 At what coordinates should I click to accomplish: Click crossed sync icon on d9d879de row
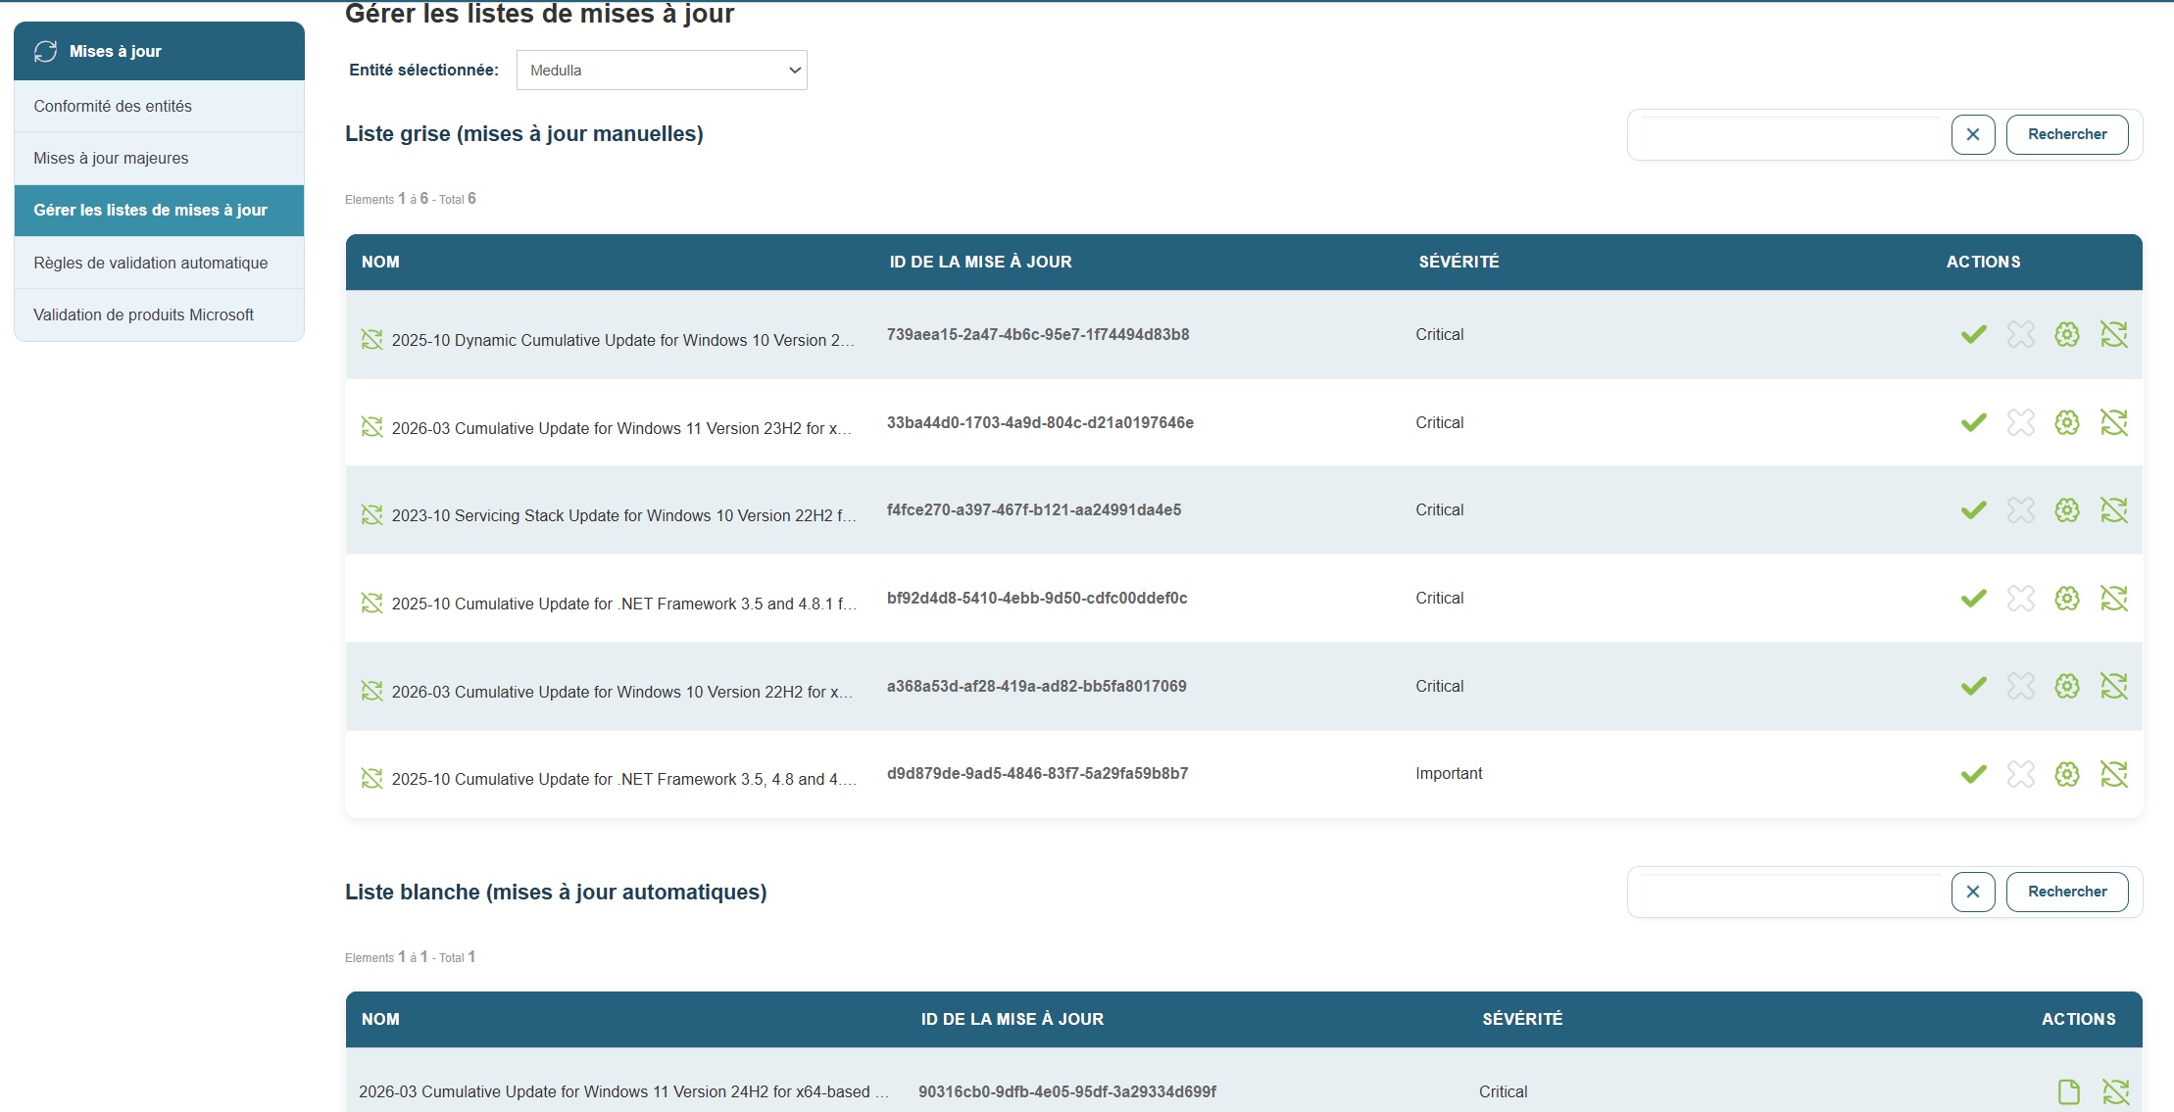coord(2114,774)
